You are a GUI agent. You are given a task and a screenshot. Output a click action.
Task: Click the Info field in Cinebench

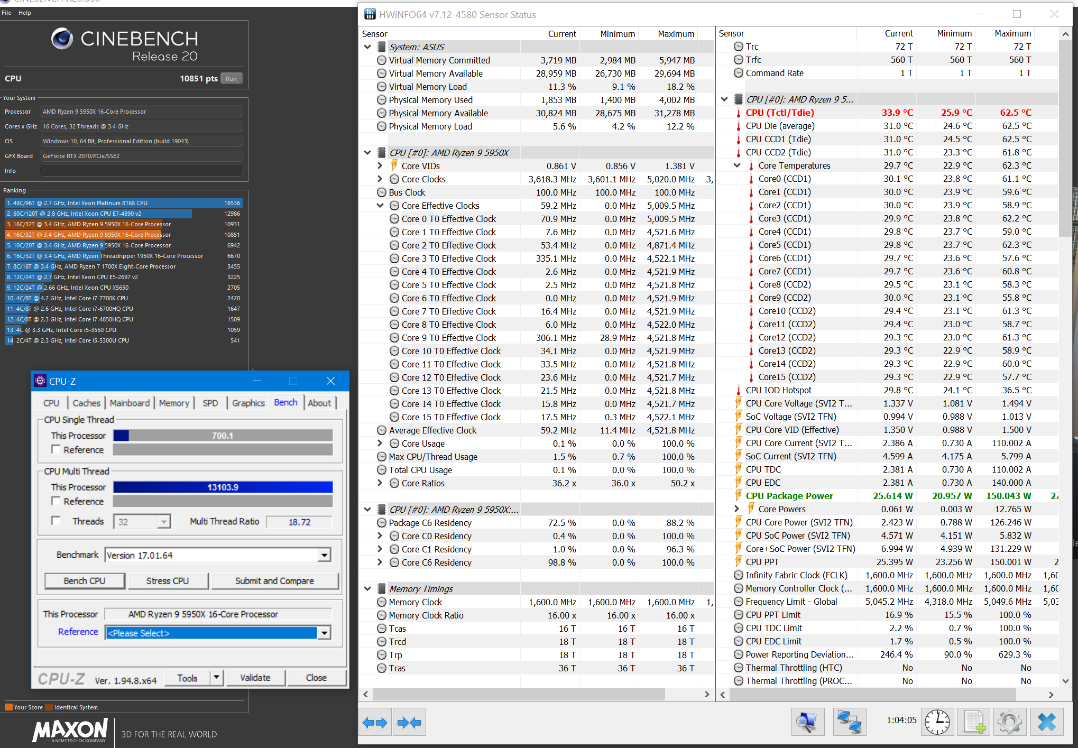coord(141,171)
